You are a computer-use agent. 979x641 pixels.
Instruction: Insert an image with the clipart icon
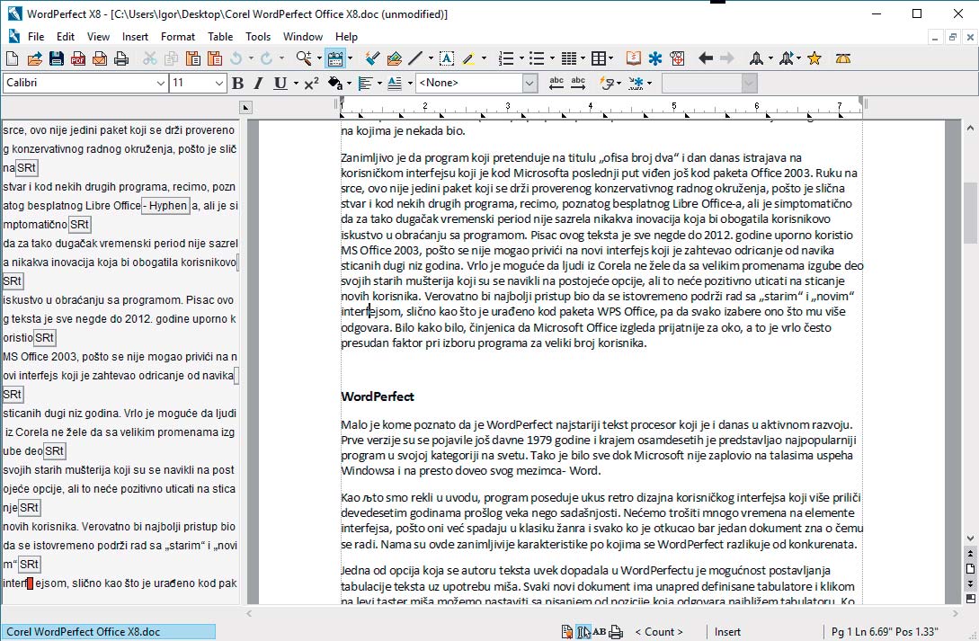394,58
